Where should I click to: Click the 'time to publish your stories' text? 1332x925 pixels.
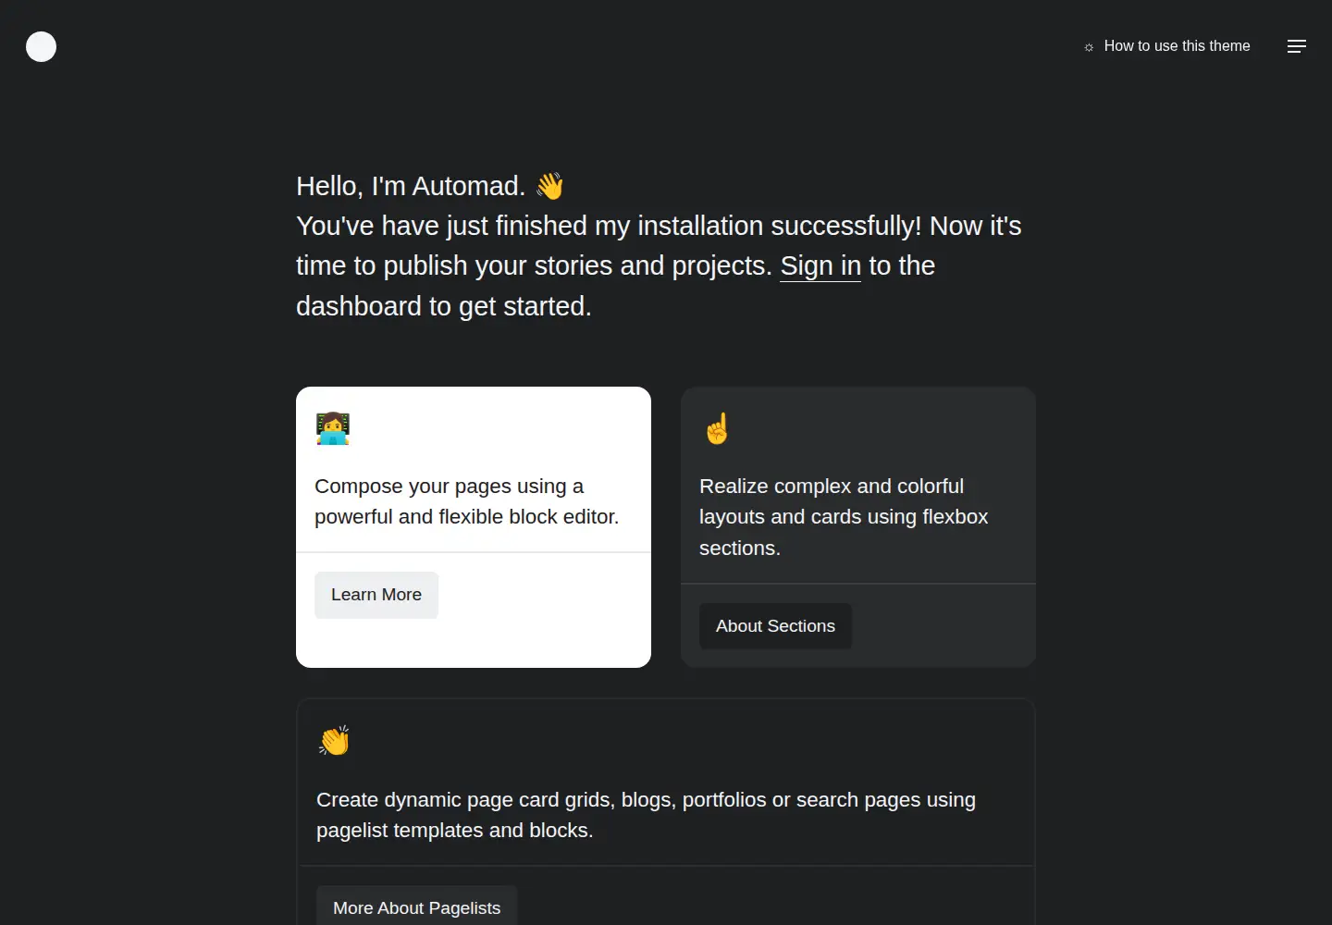point(534,265)
